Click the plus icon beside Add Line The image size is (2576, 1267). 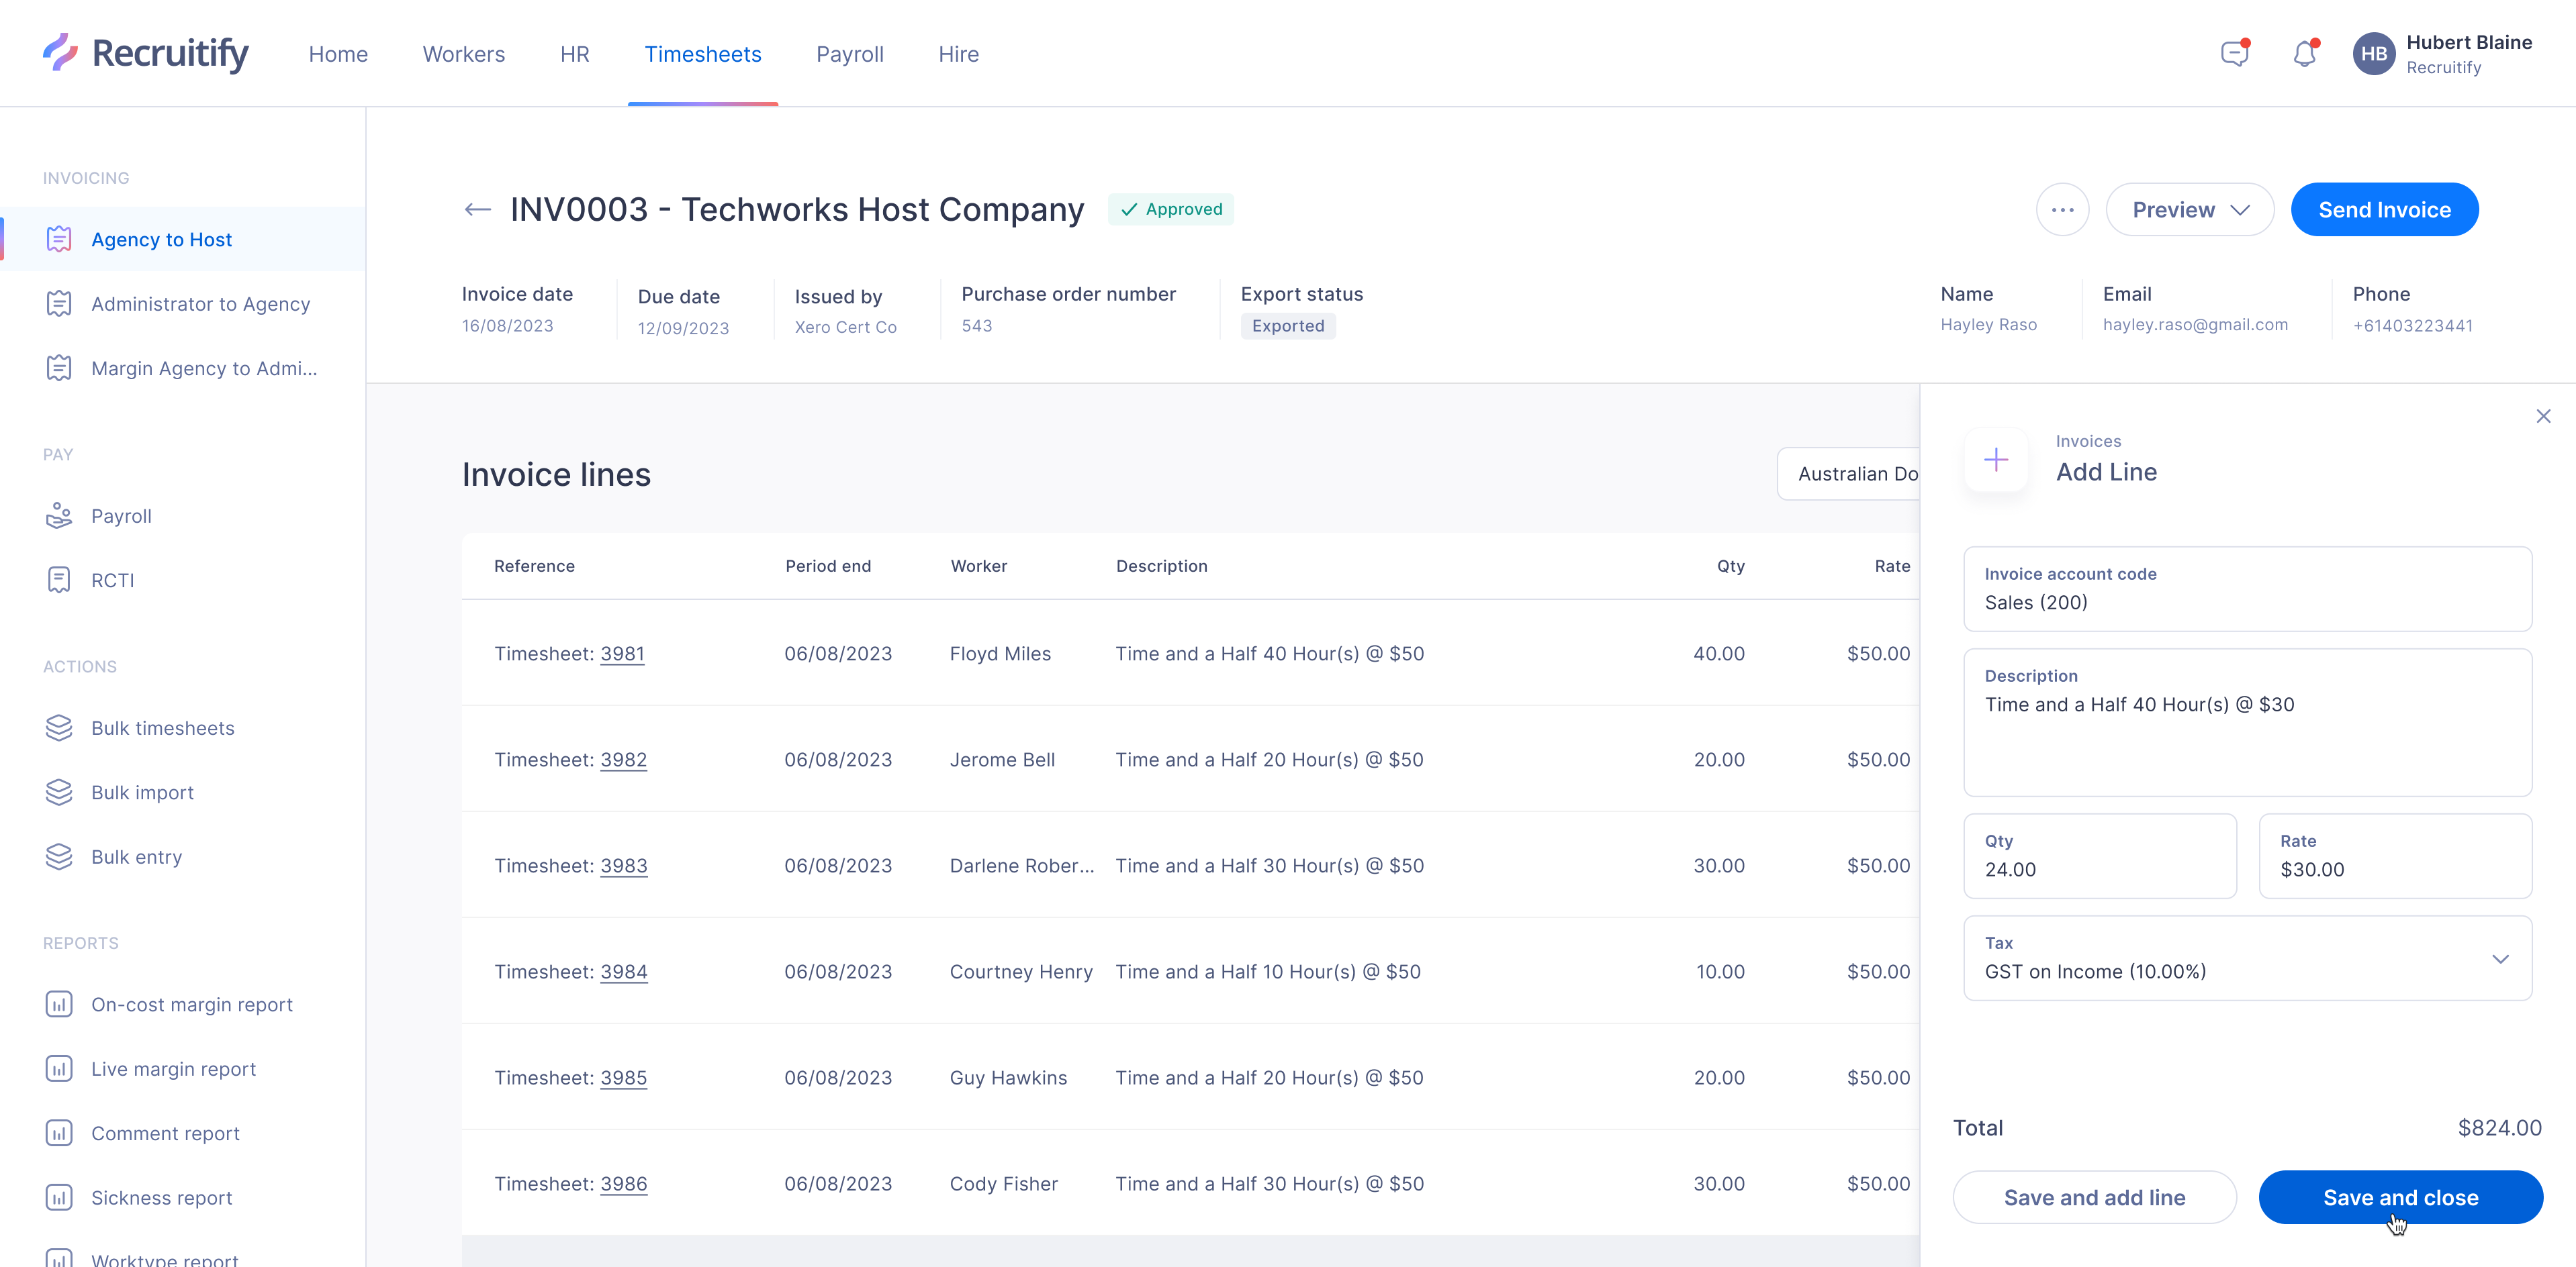tap(1996, 460)
